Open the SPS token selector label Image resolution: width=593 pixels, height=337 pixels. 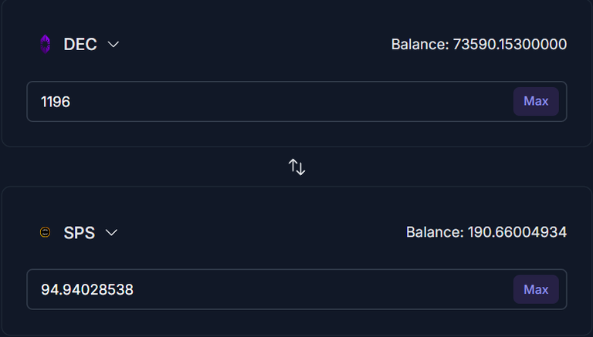click(79, 232)
